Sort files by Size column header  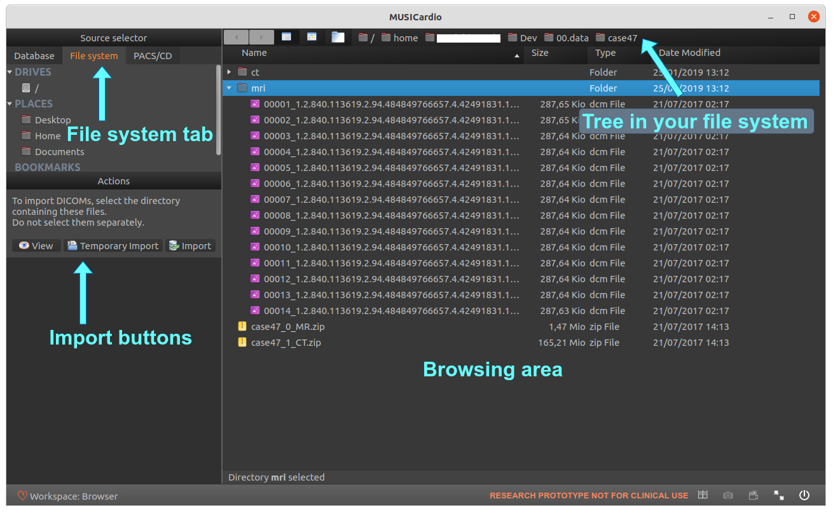pos(556,53)
